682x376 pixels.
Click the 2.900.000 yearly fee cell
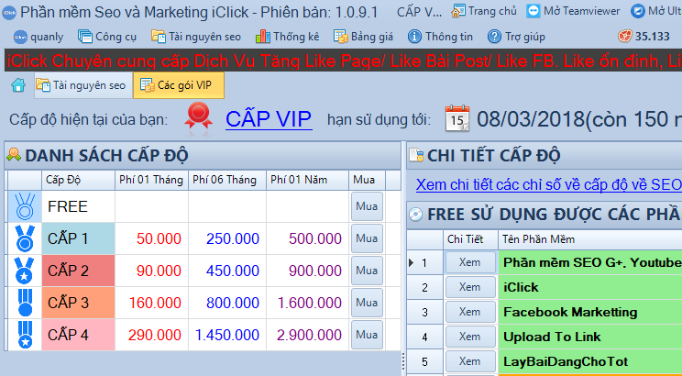point(307,335)
